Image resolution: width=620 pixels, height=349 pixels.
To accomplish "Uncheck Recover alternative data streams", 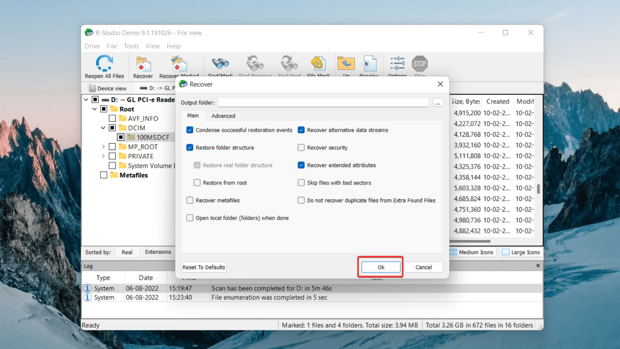I will tap(301, 130).
